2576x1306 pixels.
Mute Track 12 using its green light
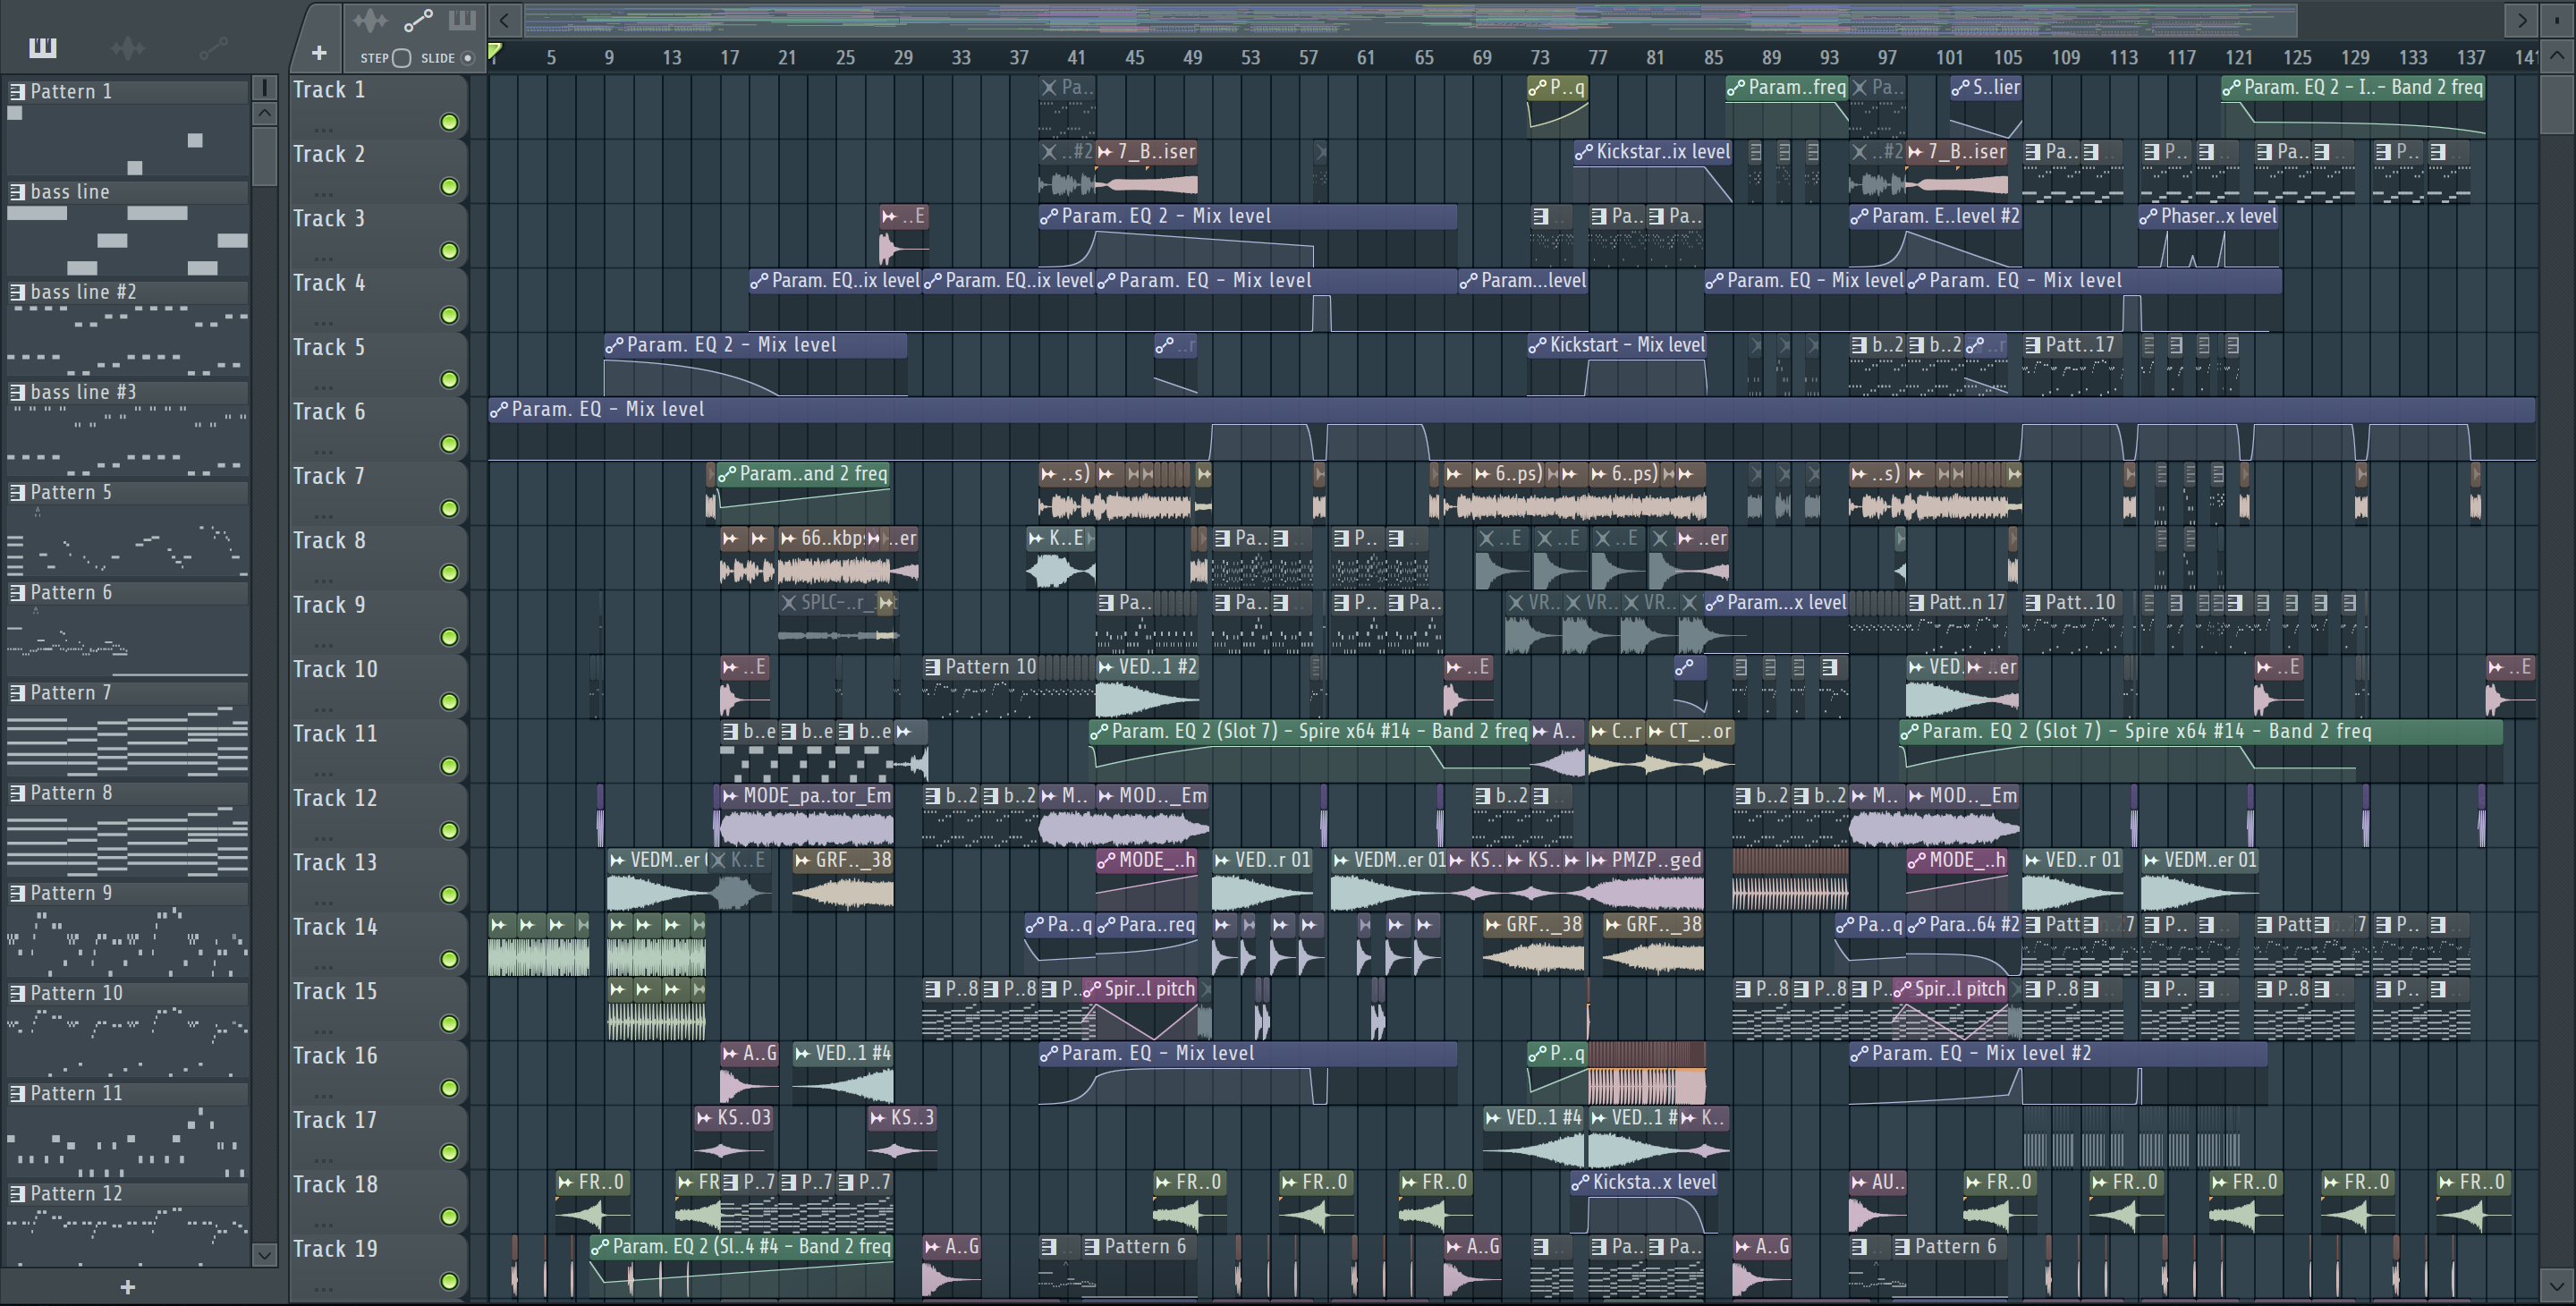click(x=449, y=830)
